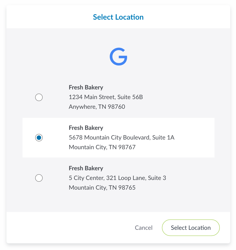Image resolution: width=236 pixels, height=250 pixels.
Task: Pick the 5 City Center radio button
Action: click(39, 178)
